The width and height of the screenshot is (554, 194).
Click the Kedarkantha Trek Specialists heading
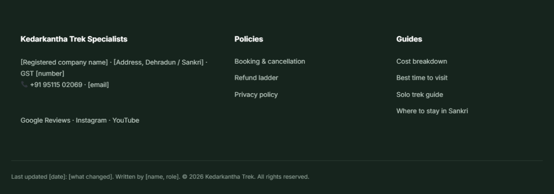click(x=74, y=39)
